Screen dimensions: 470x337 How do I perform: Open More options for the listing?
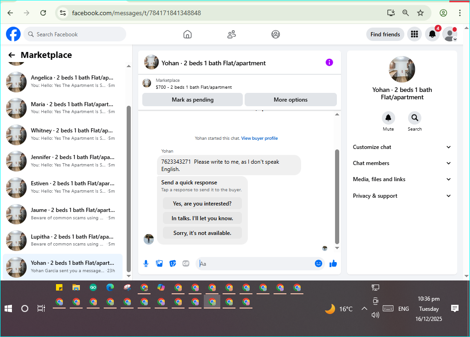[x=291, y=100]
